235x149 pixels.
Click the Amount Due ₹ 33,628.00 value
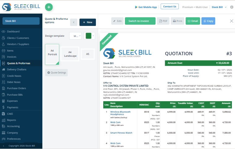223,63
